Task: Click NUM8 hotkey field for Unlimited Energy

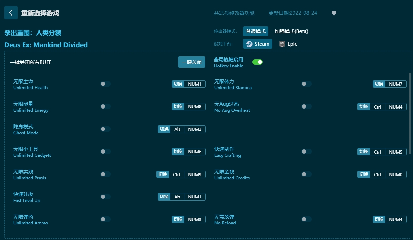Action: 195,106
